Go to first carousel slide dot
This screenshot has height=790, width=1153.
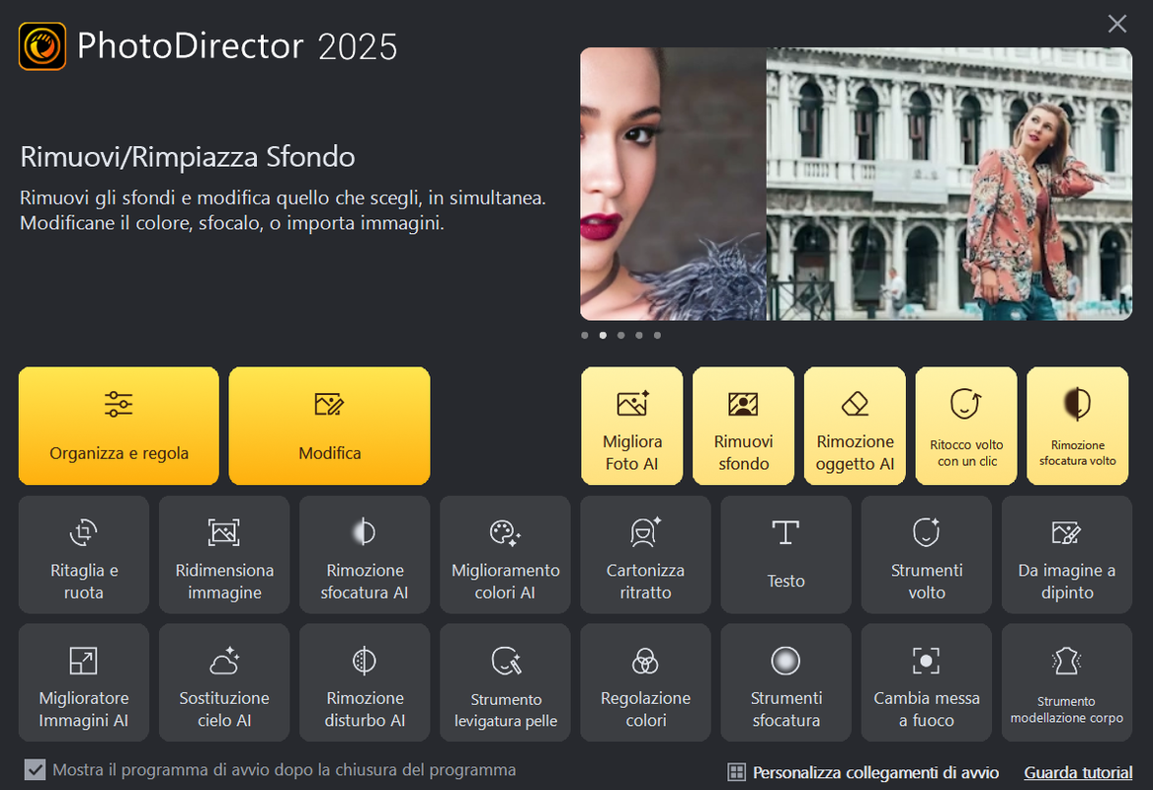[x=585, y=335]
